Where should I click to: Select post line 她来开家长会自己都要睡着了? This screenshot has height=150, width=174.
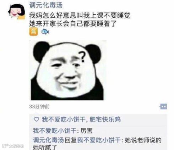[x=73, y=24]
